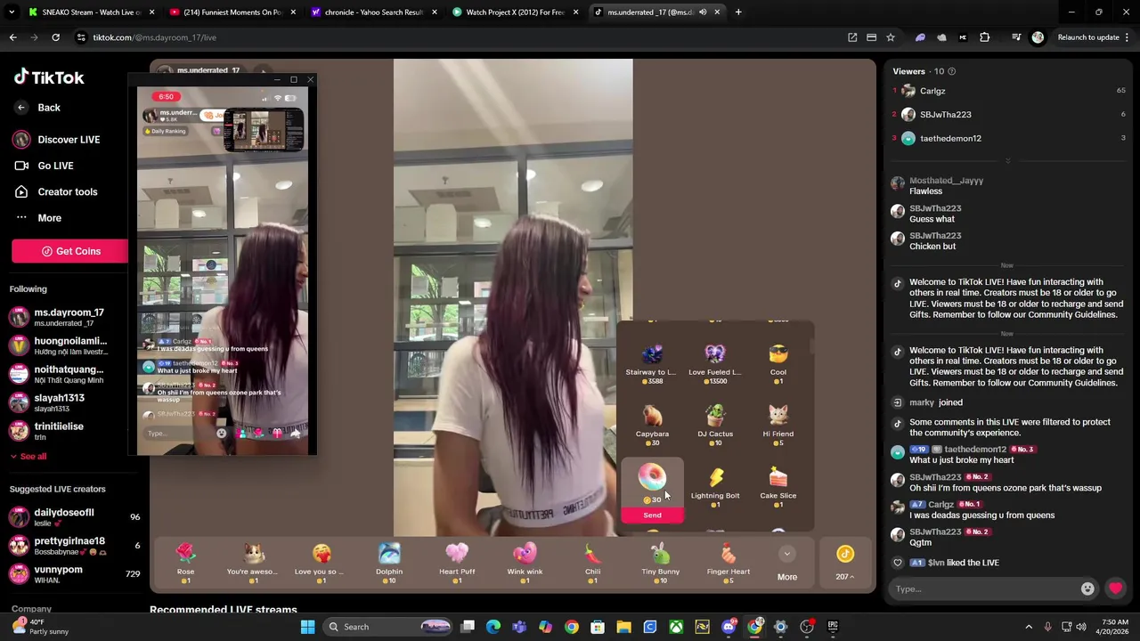The width and height of the screenshot is (1140, 641).
Task: Pick the Wink wink gift
Action: (x=525, y=563)
